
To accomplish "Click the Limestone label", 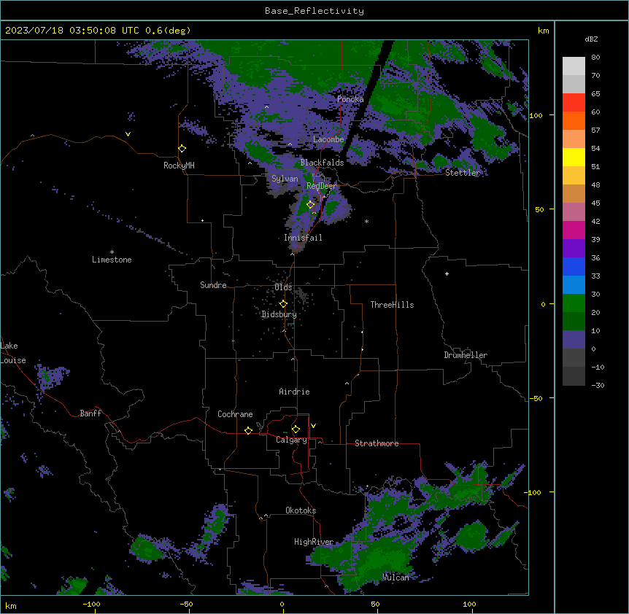I will [112, 260].
